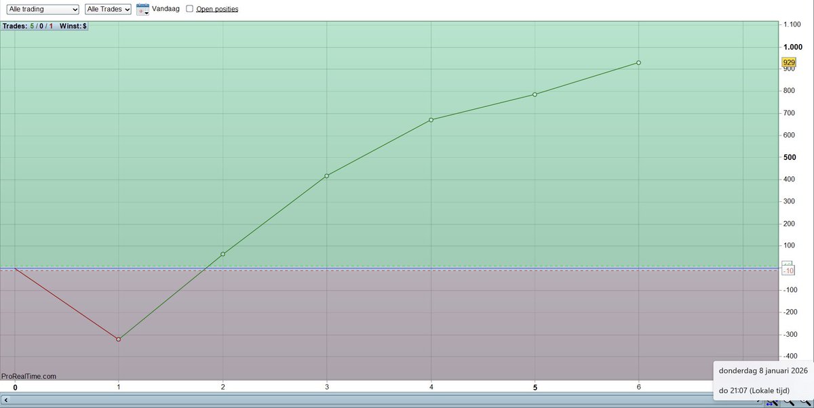Click the leftmost pencil-like icon in bottom toolbar
Screen dimensions: 814x408
759,403
